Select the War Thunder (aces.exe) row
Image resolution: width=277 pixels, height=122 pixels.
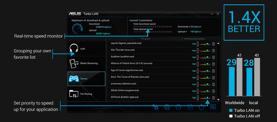point(162,51)
